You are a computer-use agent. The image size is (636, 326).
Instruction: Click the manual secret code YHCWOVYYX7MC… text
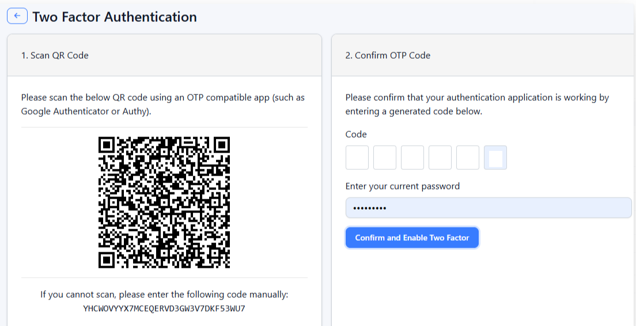coord(164,308)
